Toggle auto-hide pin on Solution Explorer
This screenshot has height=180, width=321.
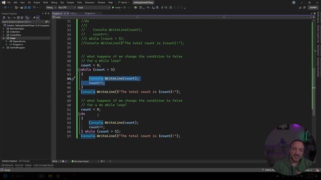(46, 13)
